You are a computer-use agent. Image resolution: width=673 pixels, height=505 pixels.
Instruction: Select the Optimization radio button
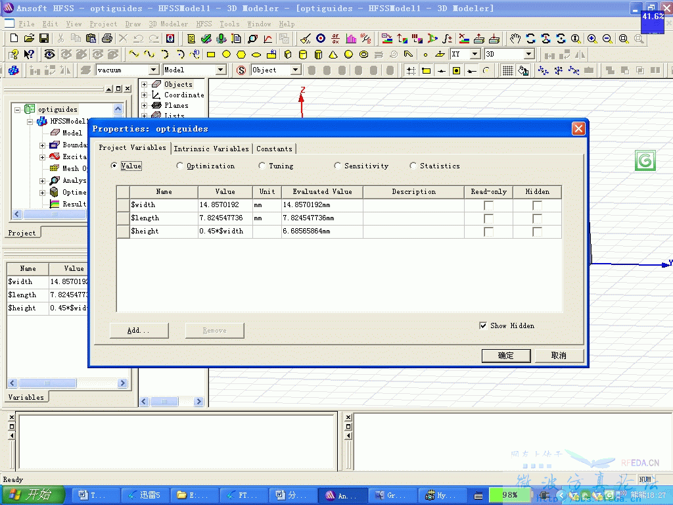click(180, 166)
